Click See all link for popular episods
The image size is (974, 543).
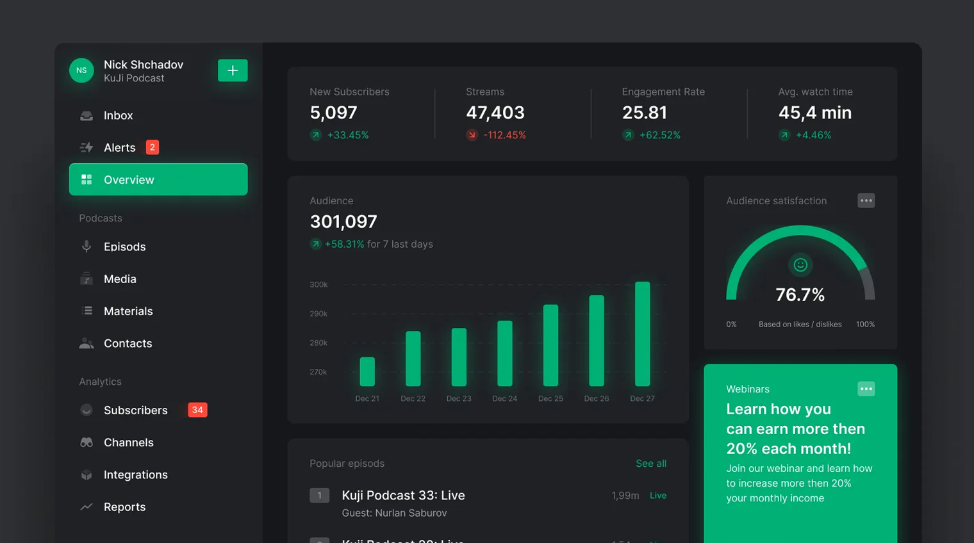[651, 464]
